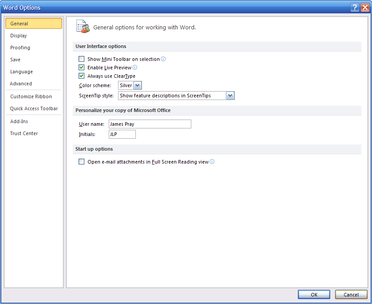372x304 pixels.
Task: Switch to the Advanced category
Action: click(34, 84)
